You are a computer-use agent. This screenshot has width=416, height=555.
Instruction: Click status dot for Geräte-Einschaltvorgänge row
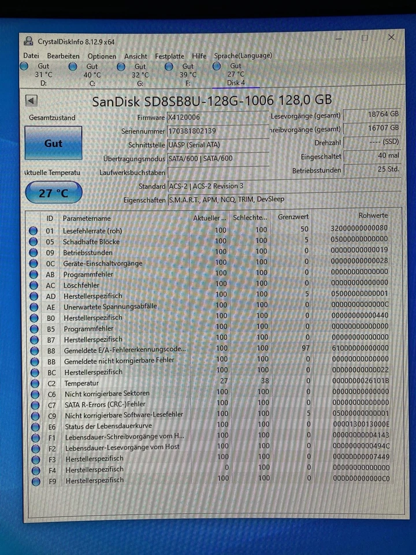coord(34,264)
